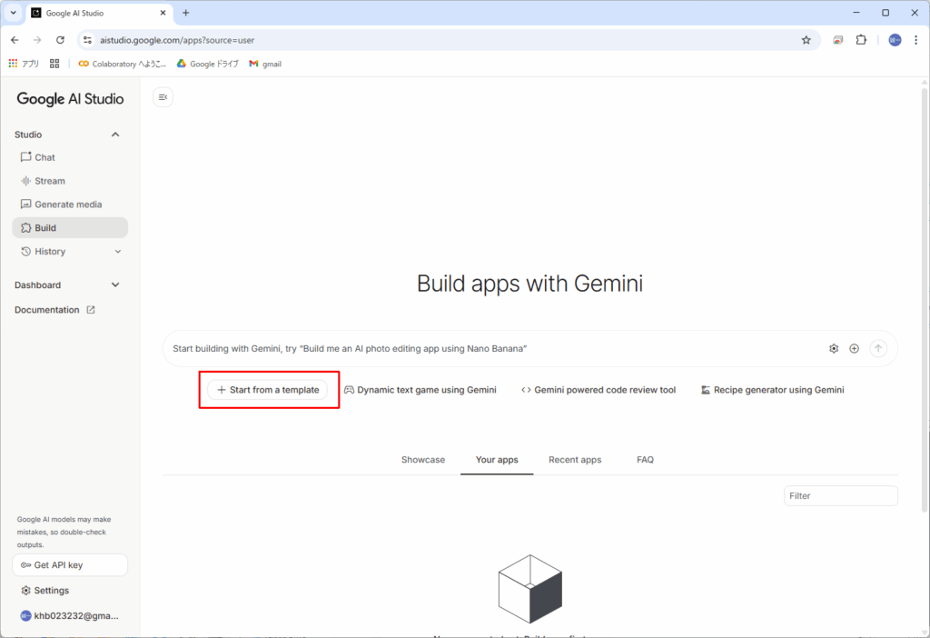
Task: Click the Get API key button
Action: (70, 565)
